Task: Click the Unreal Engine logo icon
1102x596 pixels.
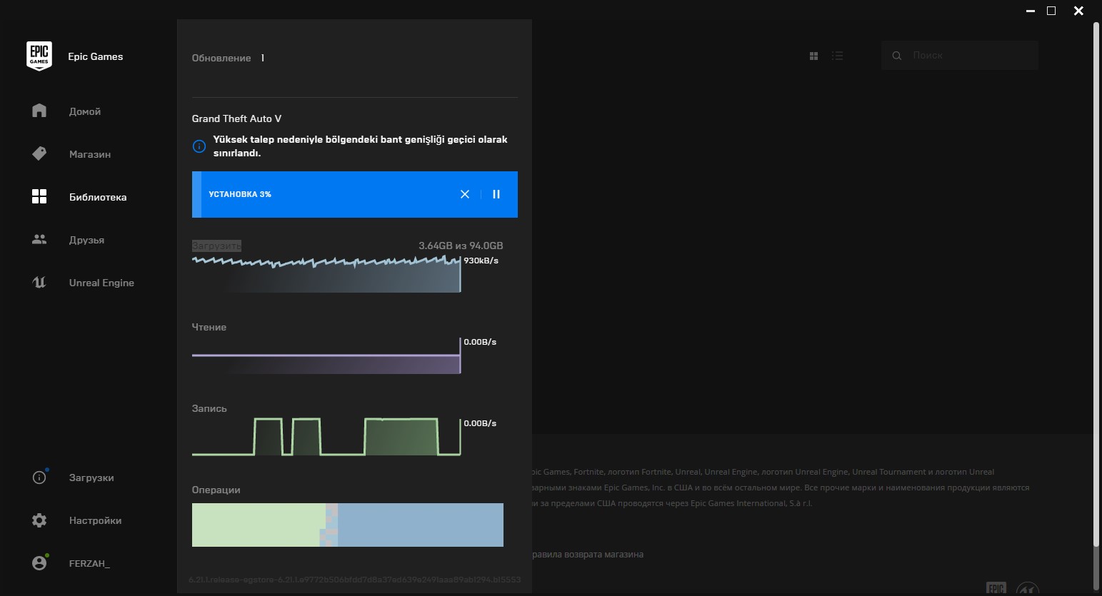Action: click(39, 282)
